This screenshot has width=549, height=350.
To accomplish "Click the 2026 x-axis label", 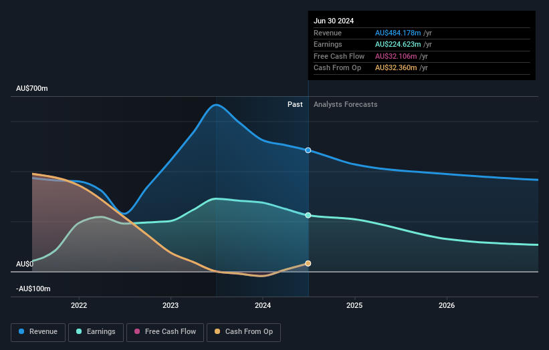I will [x=447, y=305].
